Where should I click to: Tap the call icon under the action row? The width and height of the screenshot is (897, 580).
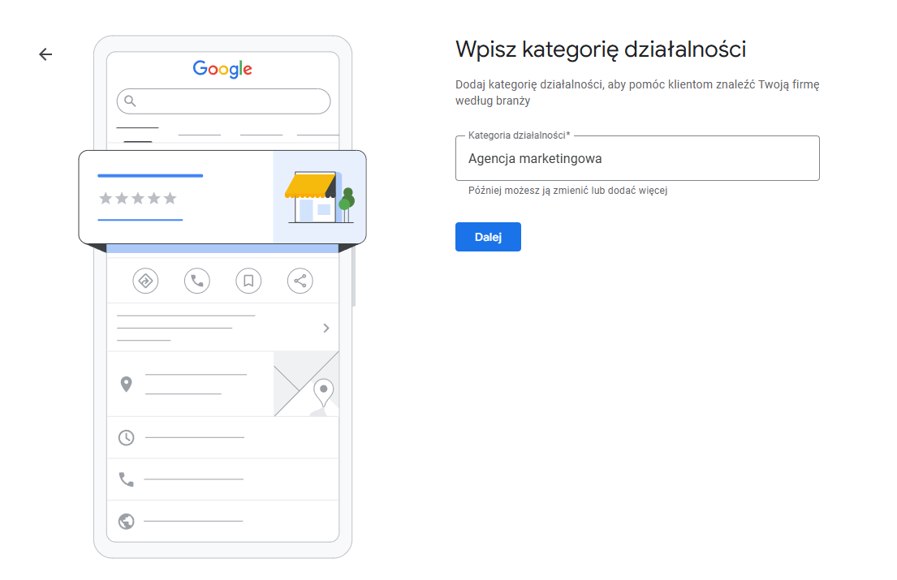pyautogui.click(x=196, y=281)
